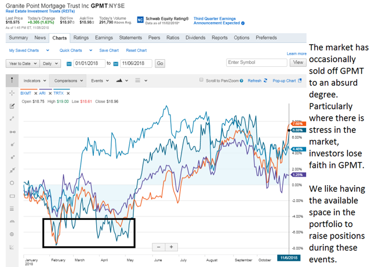Switch to the Options tab
371x267 pixels.
(242, 38)
